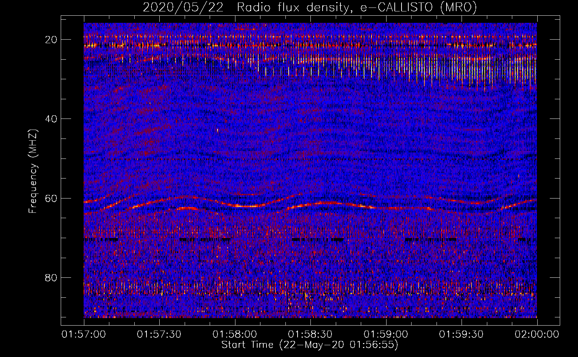Image resolution: width=578 pixels, height=357 pixels.
Task: Click the '01:58:30' time tick label
Action: [310, 335]
